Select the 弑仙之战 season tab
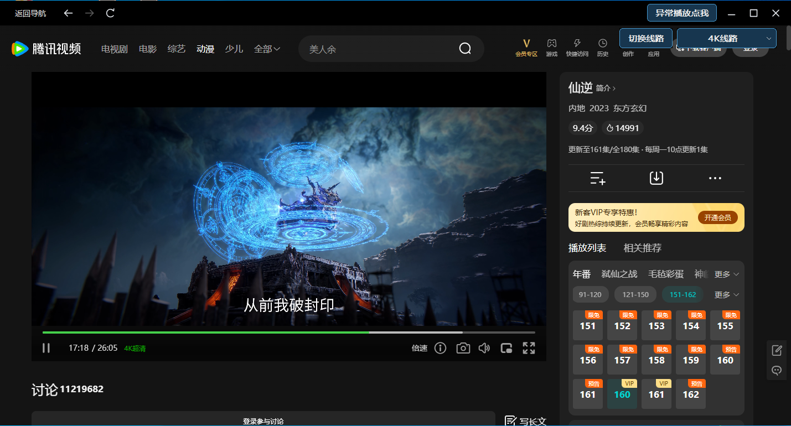Screen dimensions: 791x426 (619, 274)
